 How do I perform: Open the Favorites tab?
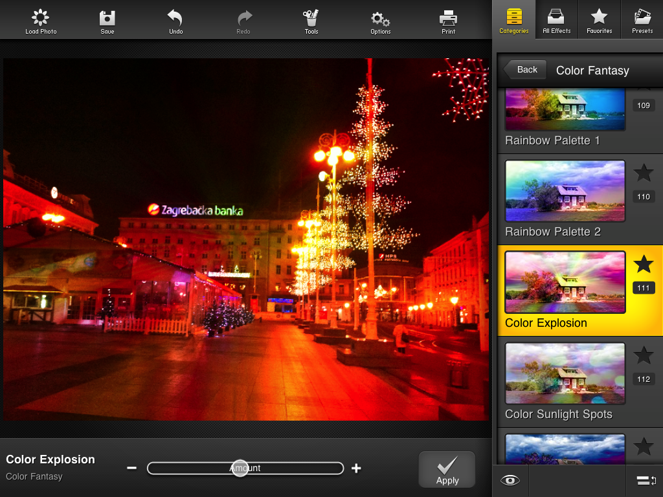[x=599, y=20]
